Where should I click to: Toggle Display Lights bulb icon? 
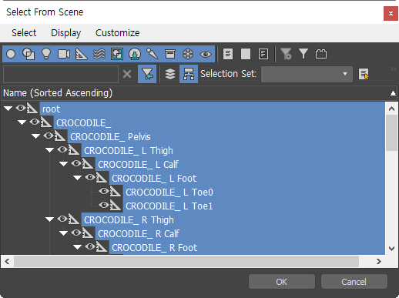coord(46,54)
